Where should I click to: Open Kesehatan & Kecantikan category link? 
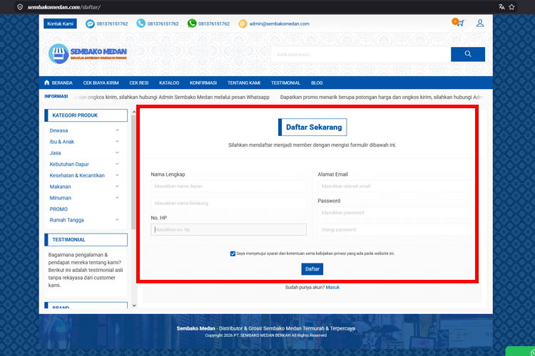tap(77, 175)
